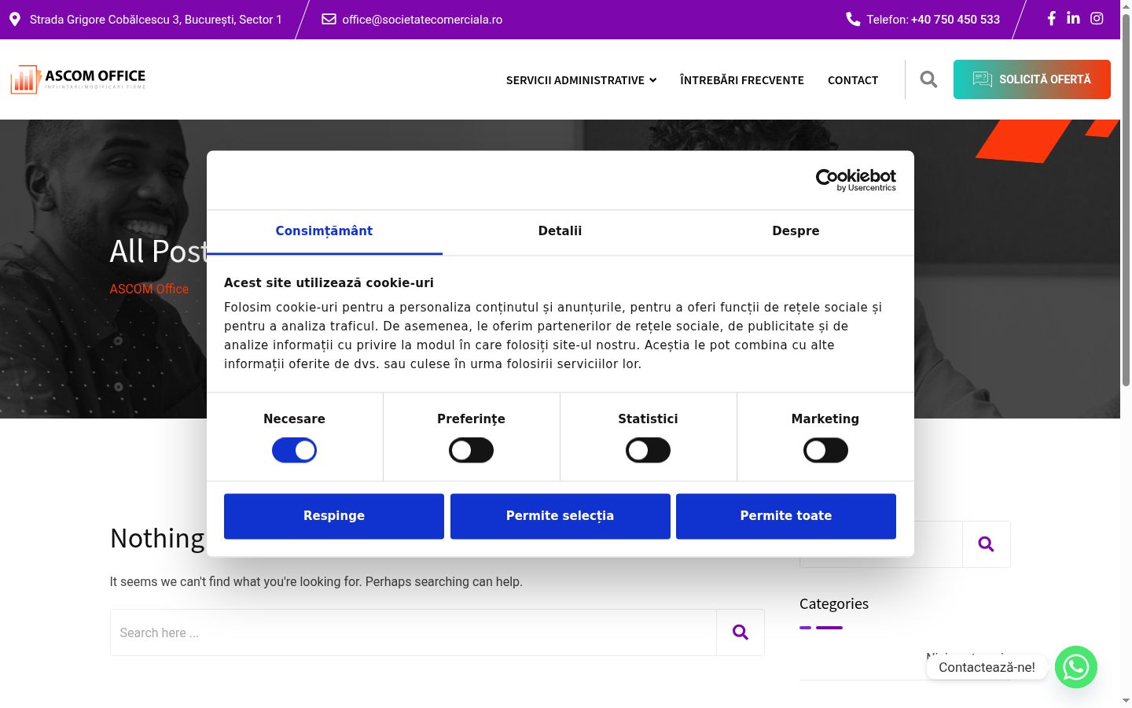Open the Facebook icon link
Image resolution: width=1132 pixels, height=708 pixels.
tap(1051, 18)
